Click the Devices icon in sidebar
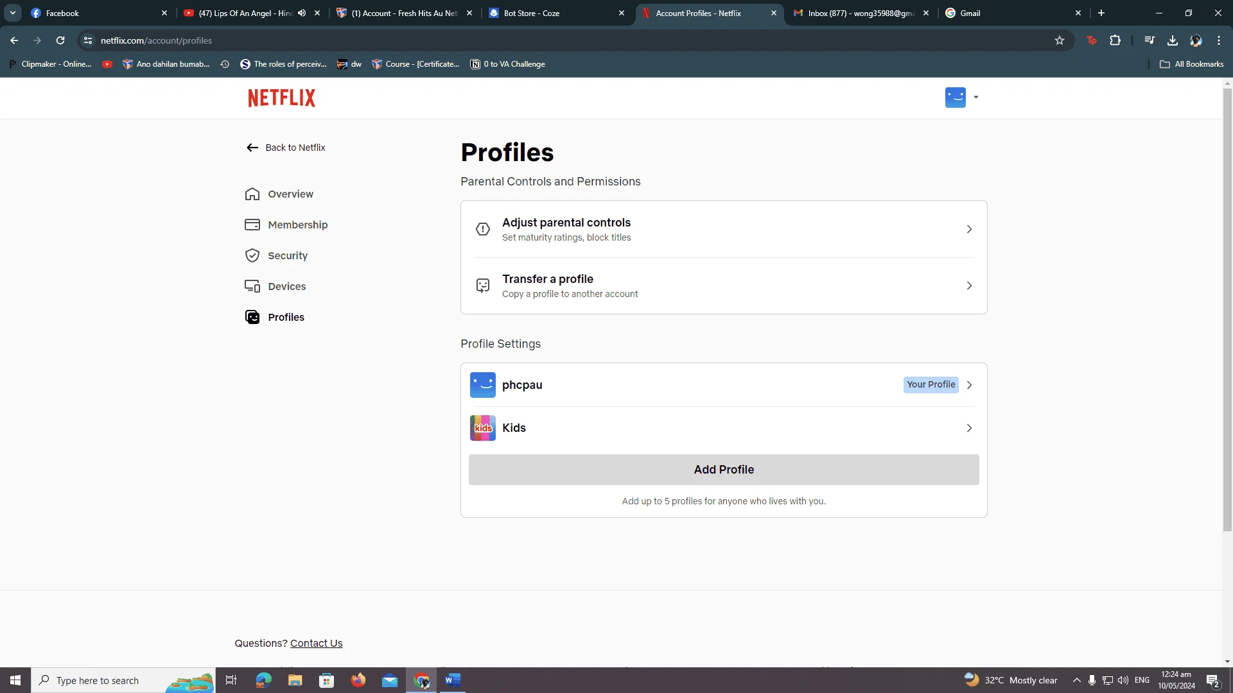Viewport: 1233px width, 693px height. [x=252, y=286]
